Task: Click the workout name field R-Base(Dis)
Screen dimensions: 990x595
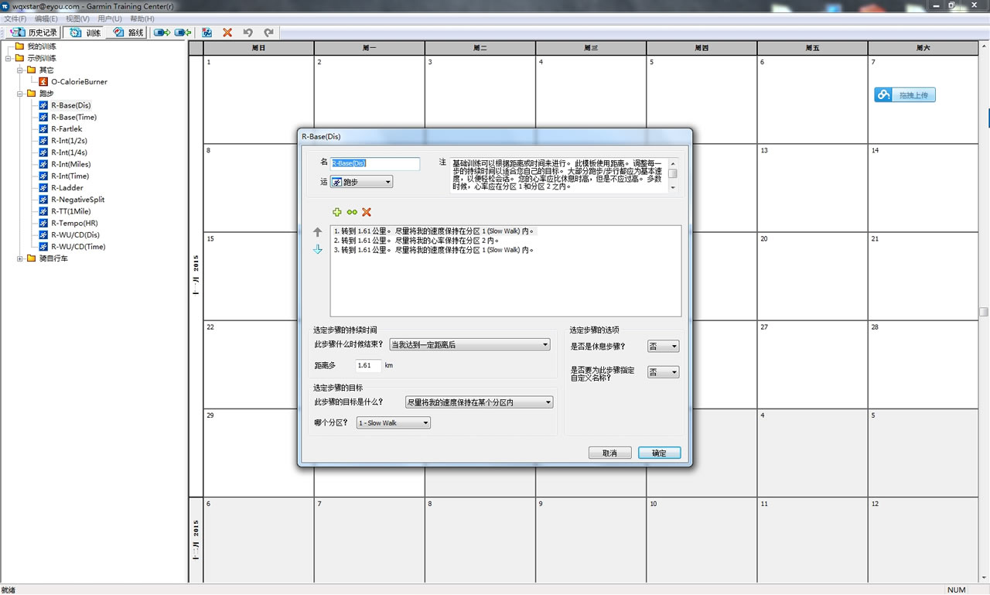Action: [x=375, y=164]
